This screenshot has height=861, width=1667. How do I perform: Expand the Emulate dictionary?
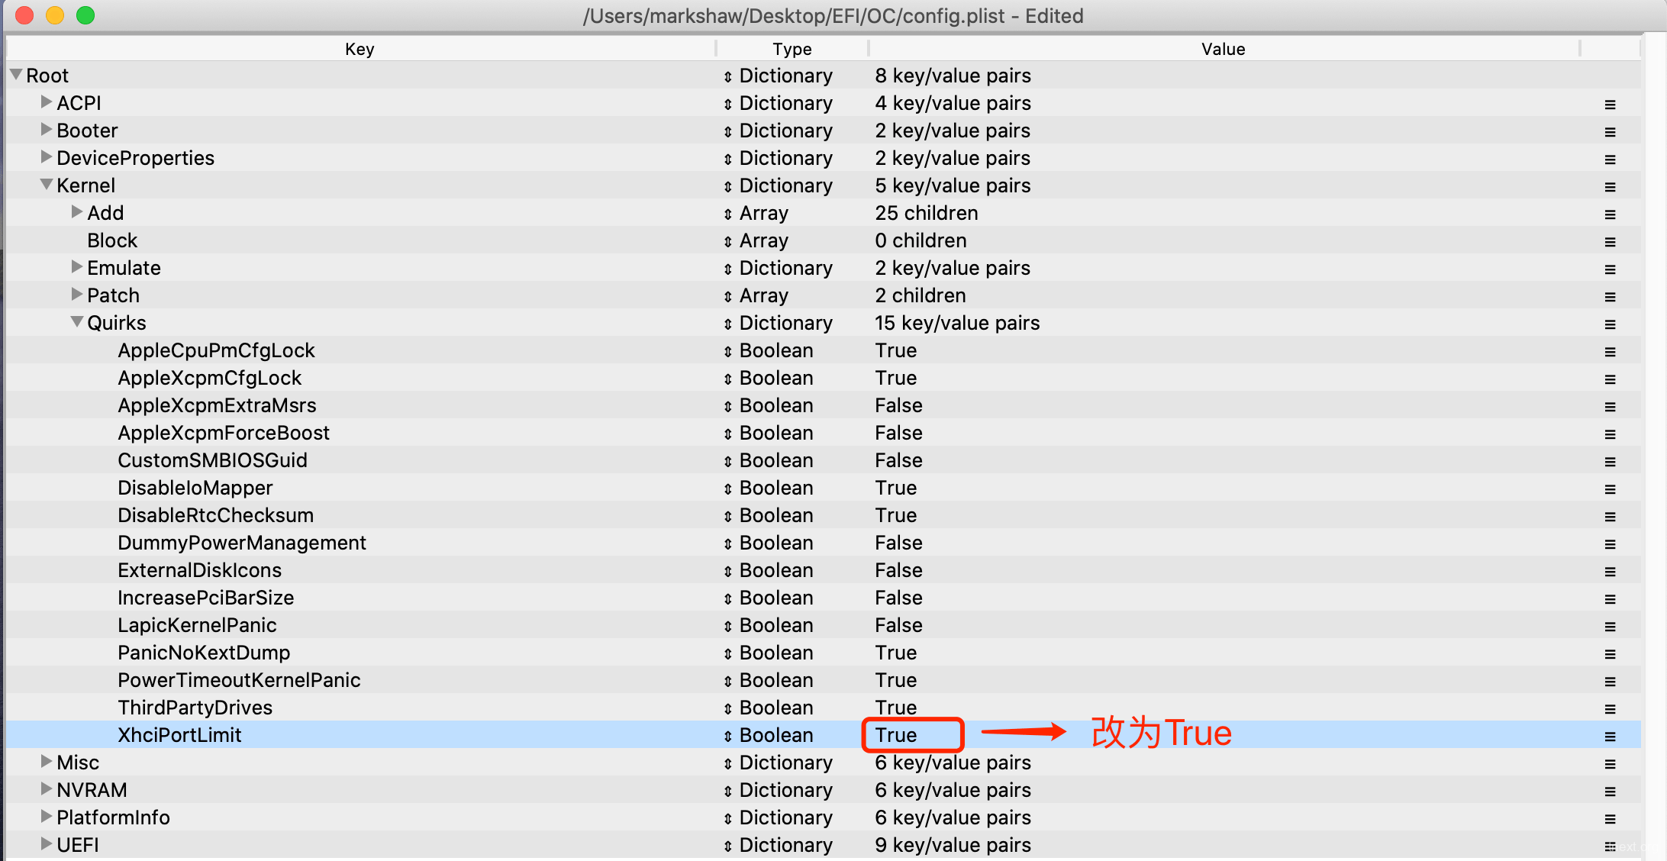coord(76,266)
